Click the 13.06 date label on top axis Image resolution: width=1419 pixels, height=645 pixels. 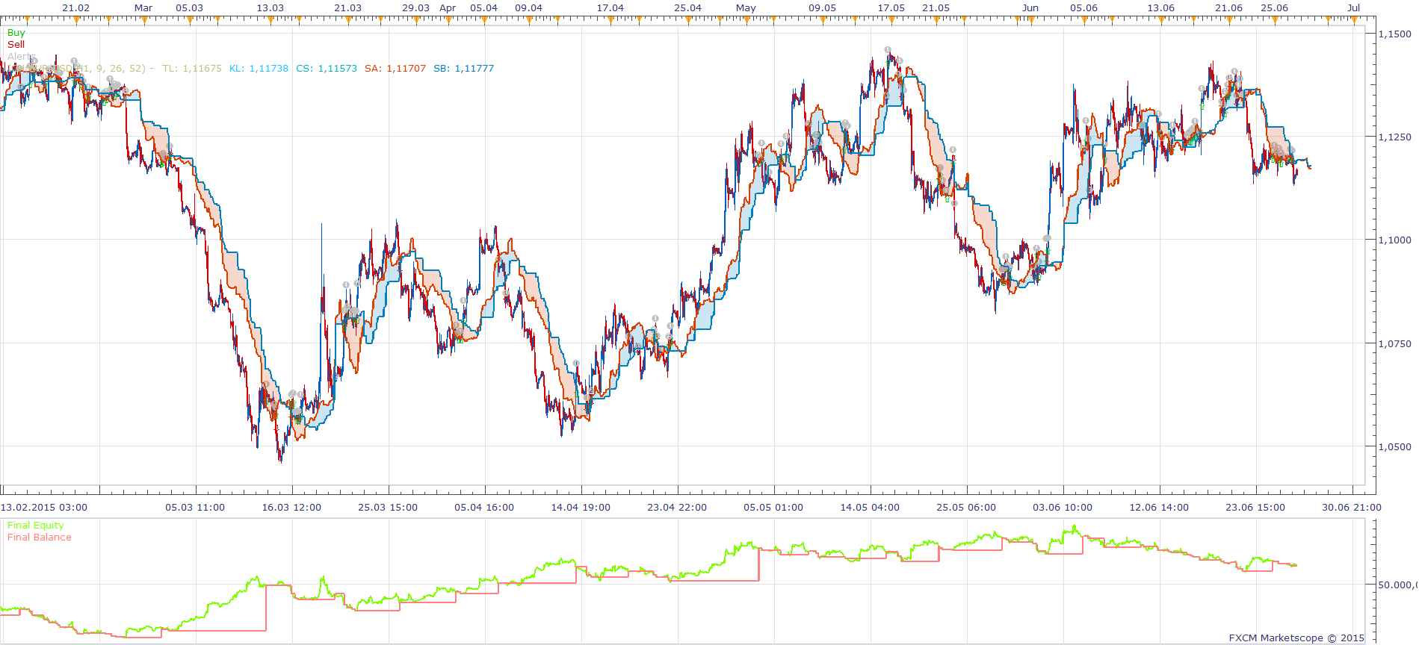pos(1160,8)
